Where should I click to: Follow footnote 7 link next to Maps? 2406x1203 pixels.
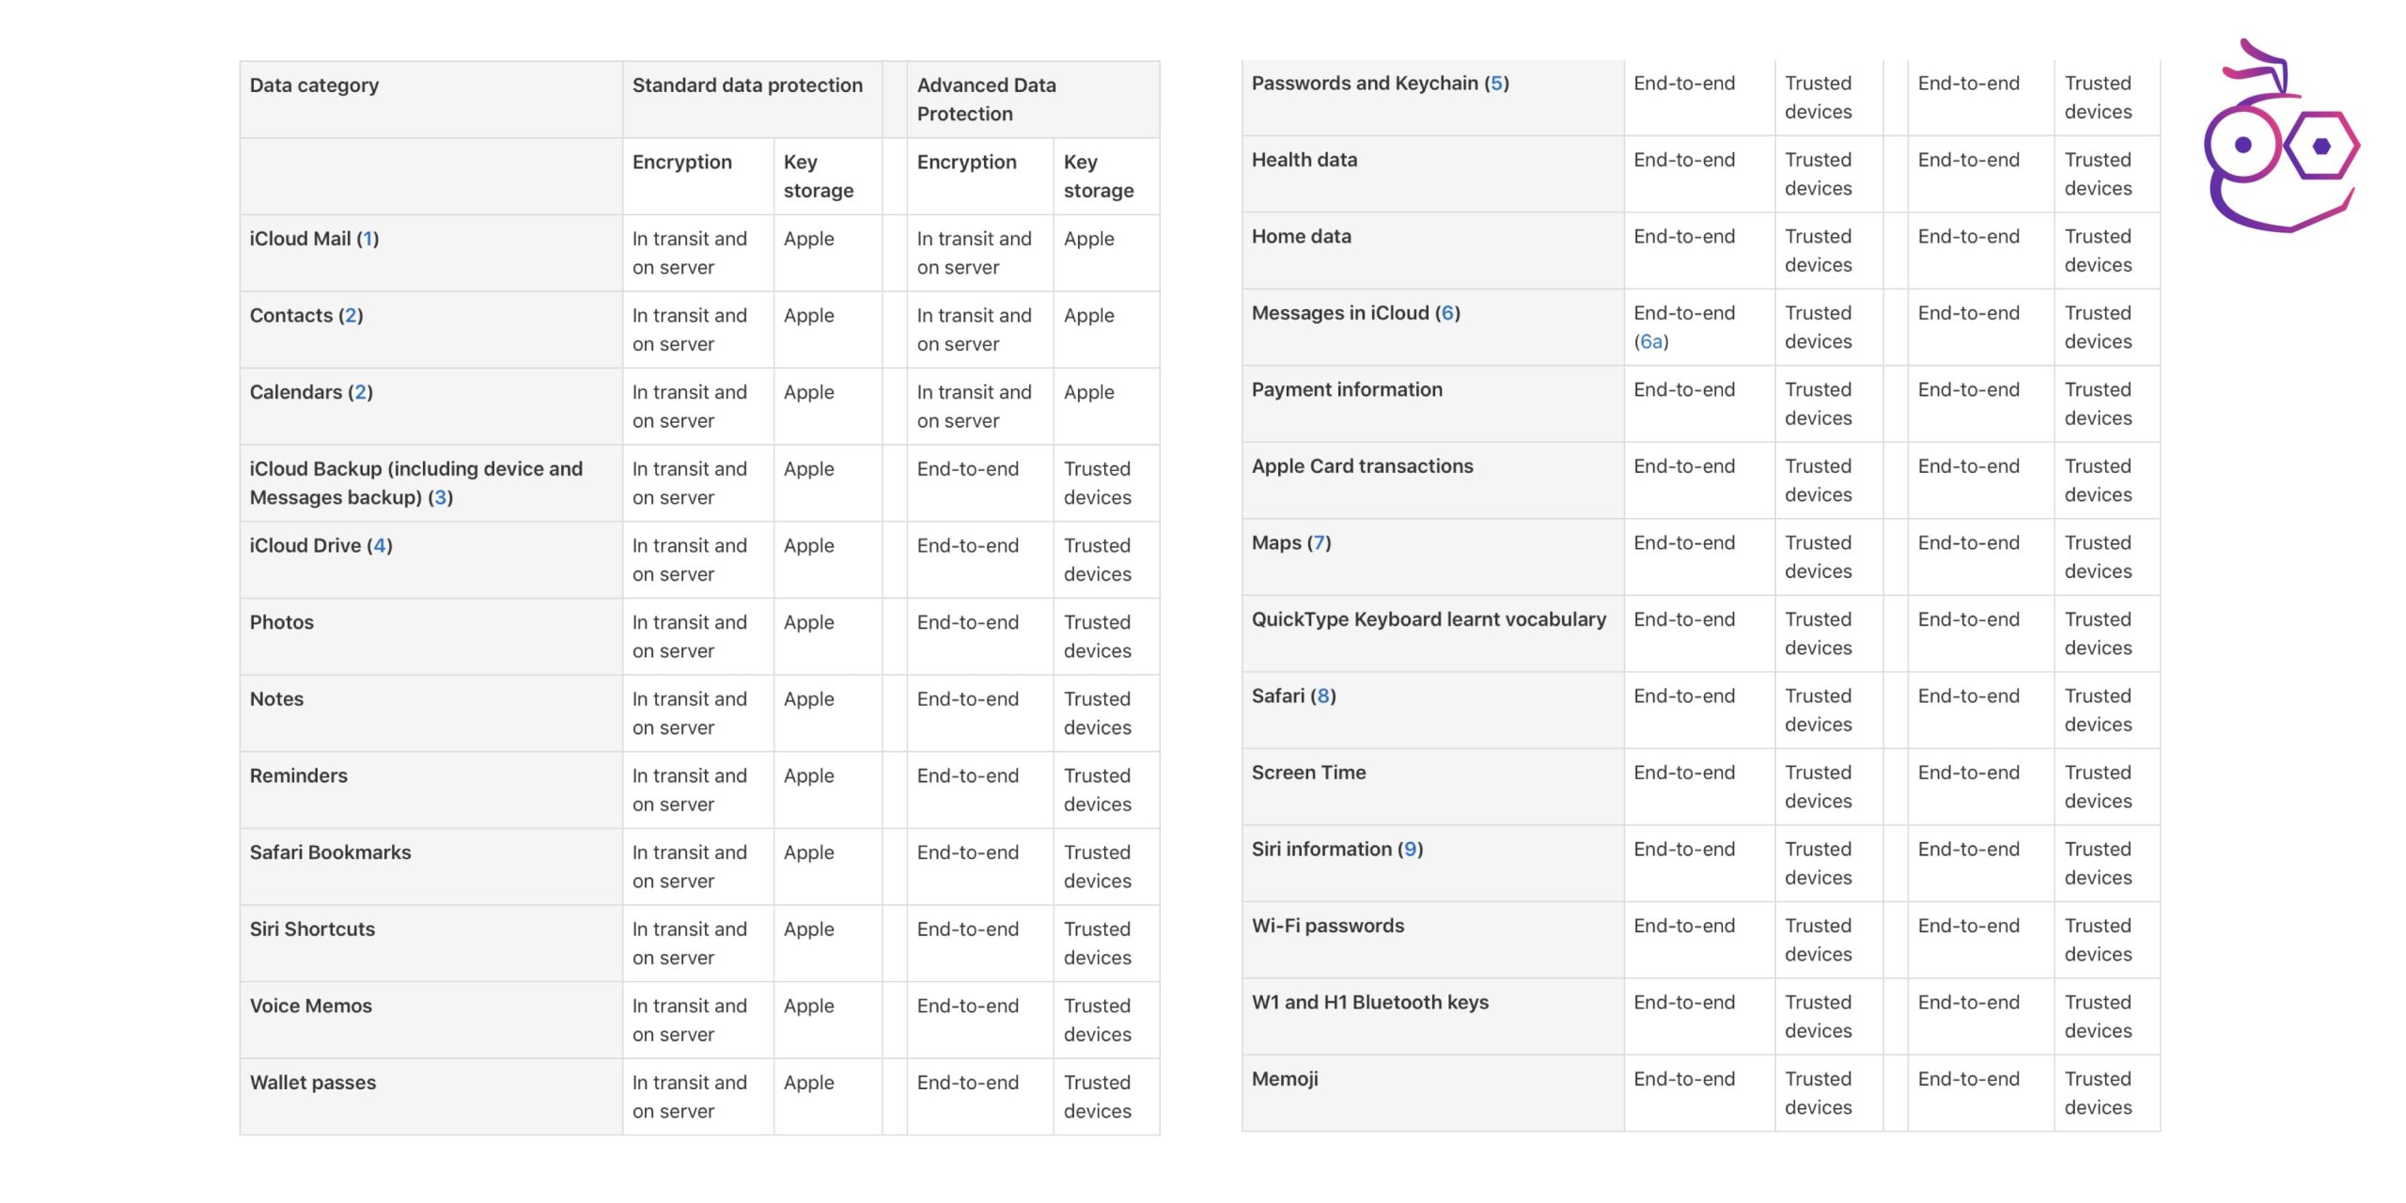click(1319, 542)
